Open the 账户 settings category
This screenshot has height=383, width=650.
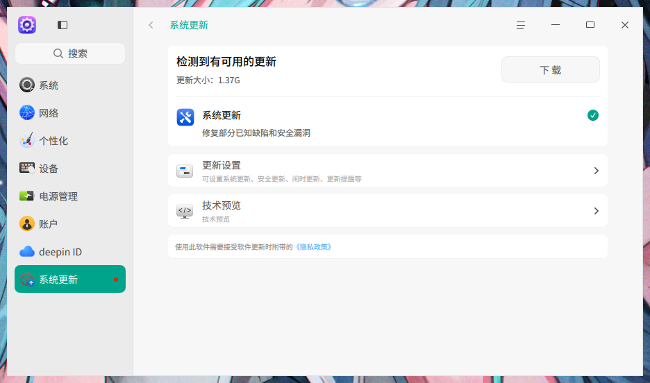click(70, 223)
